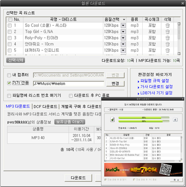
Task: Open quality dropdown for Roly-Poly
Action: pyautogui.click(x=123, y=38)
